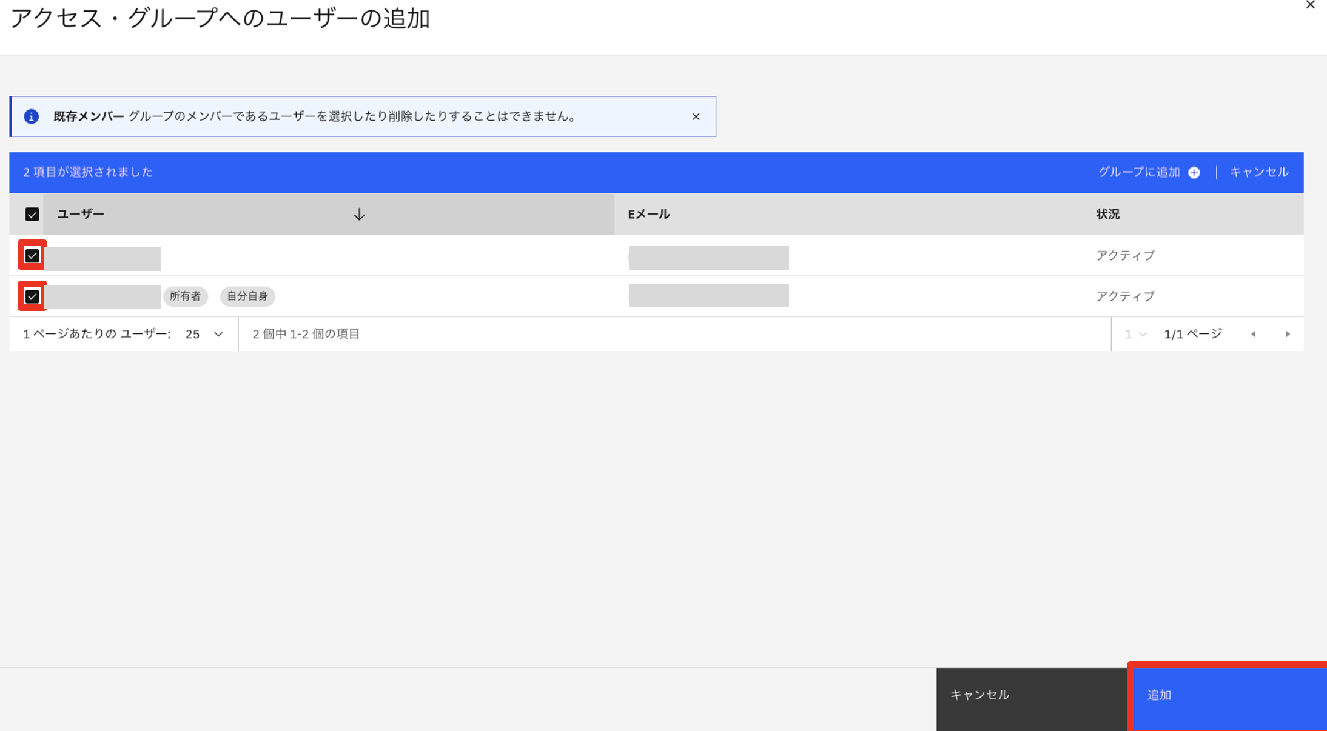Screen dimensions: 1327x731
Task: Dismiss the 既存メンバー info notification
Action: tap(696, 116)
